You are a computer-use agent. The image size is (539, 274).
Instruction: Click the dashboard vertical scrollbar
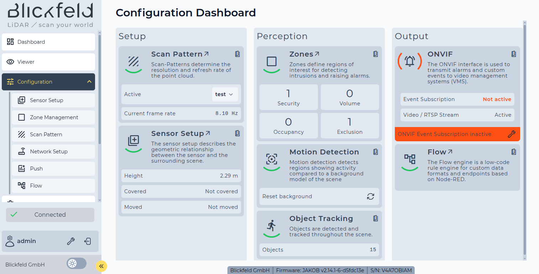coord(524,139)
